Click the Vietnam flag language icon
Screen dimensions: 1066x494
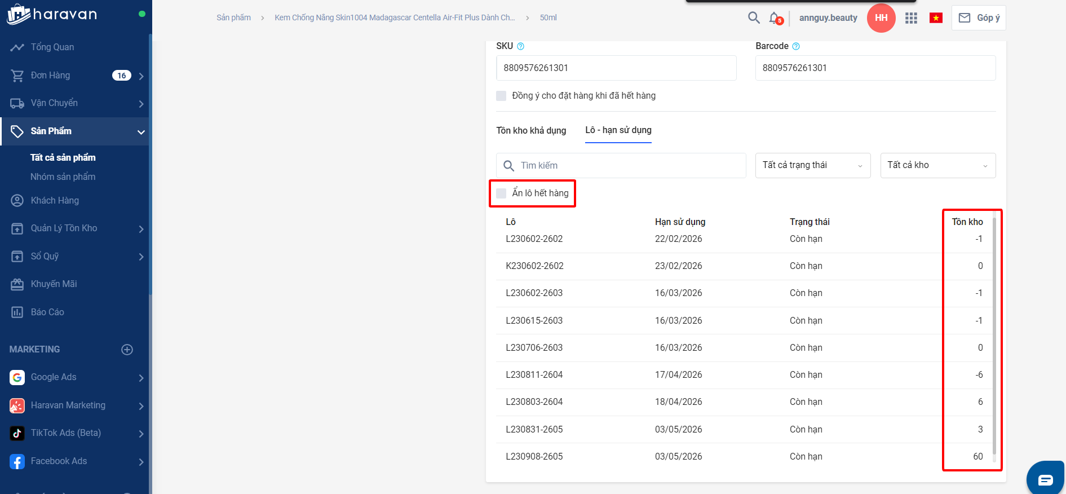pos(936,18)
